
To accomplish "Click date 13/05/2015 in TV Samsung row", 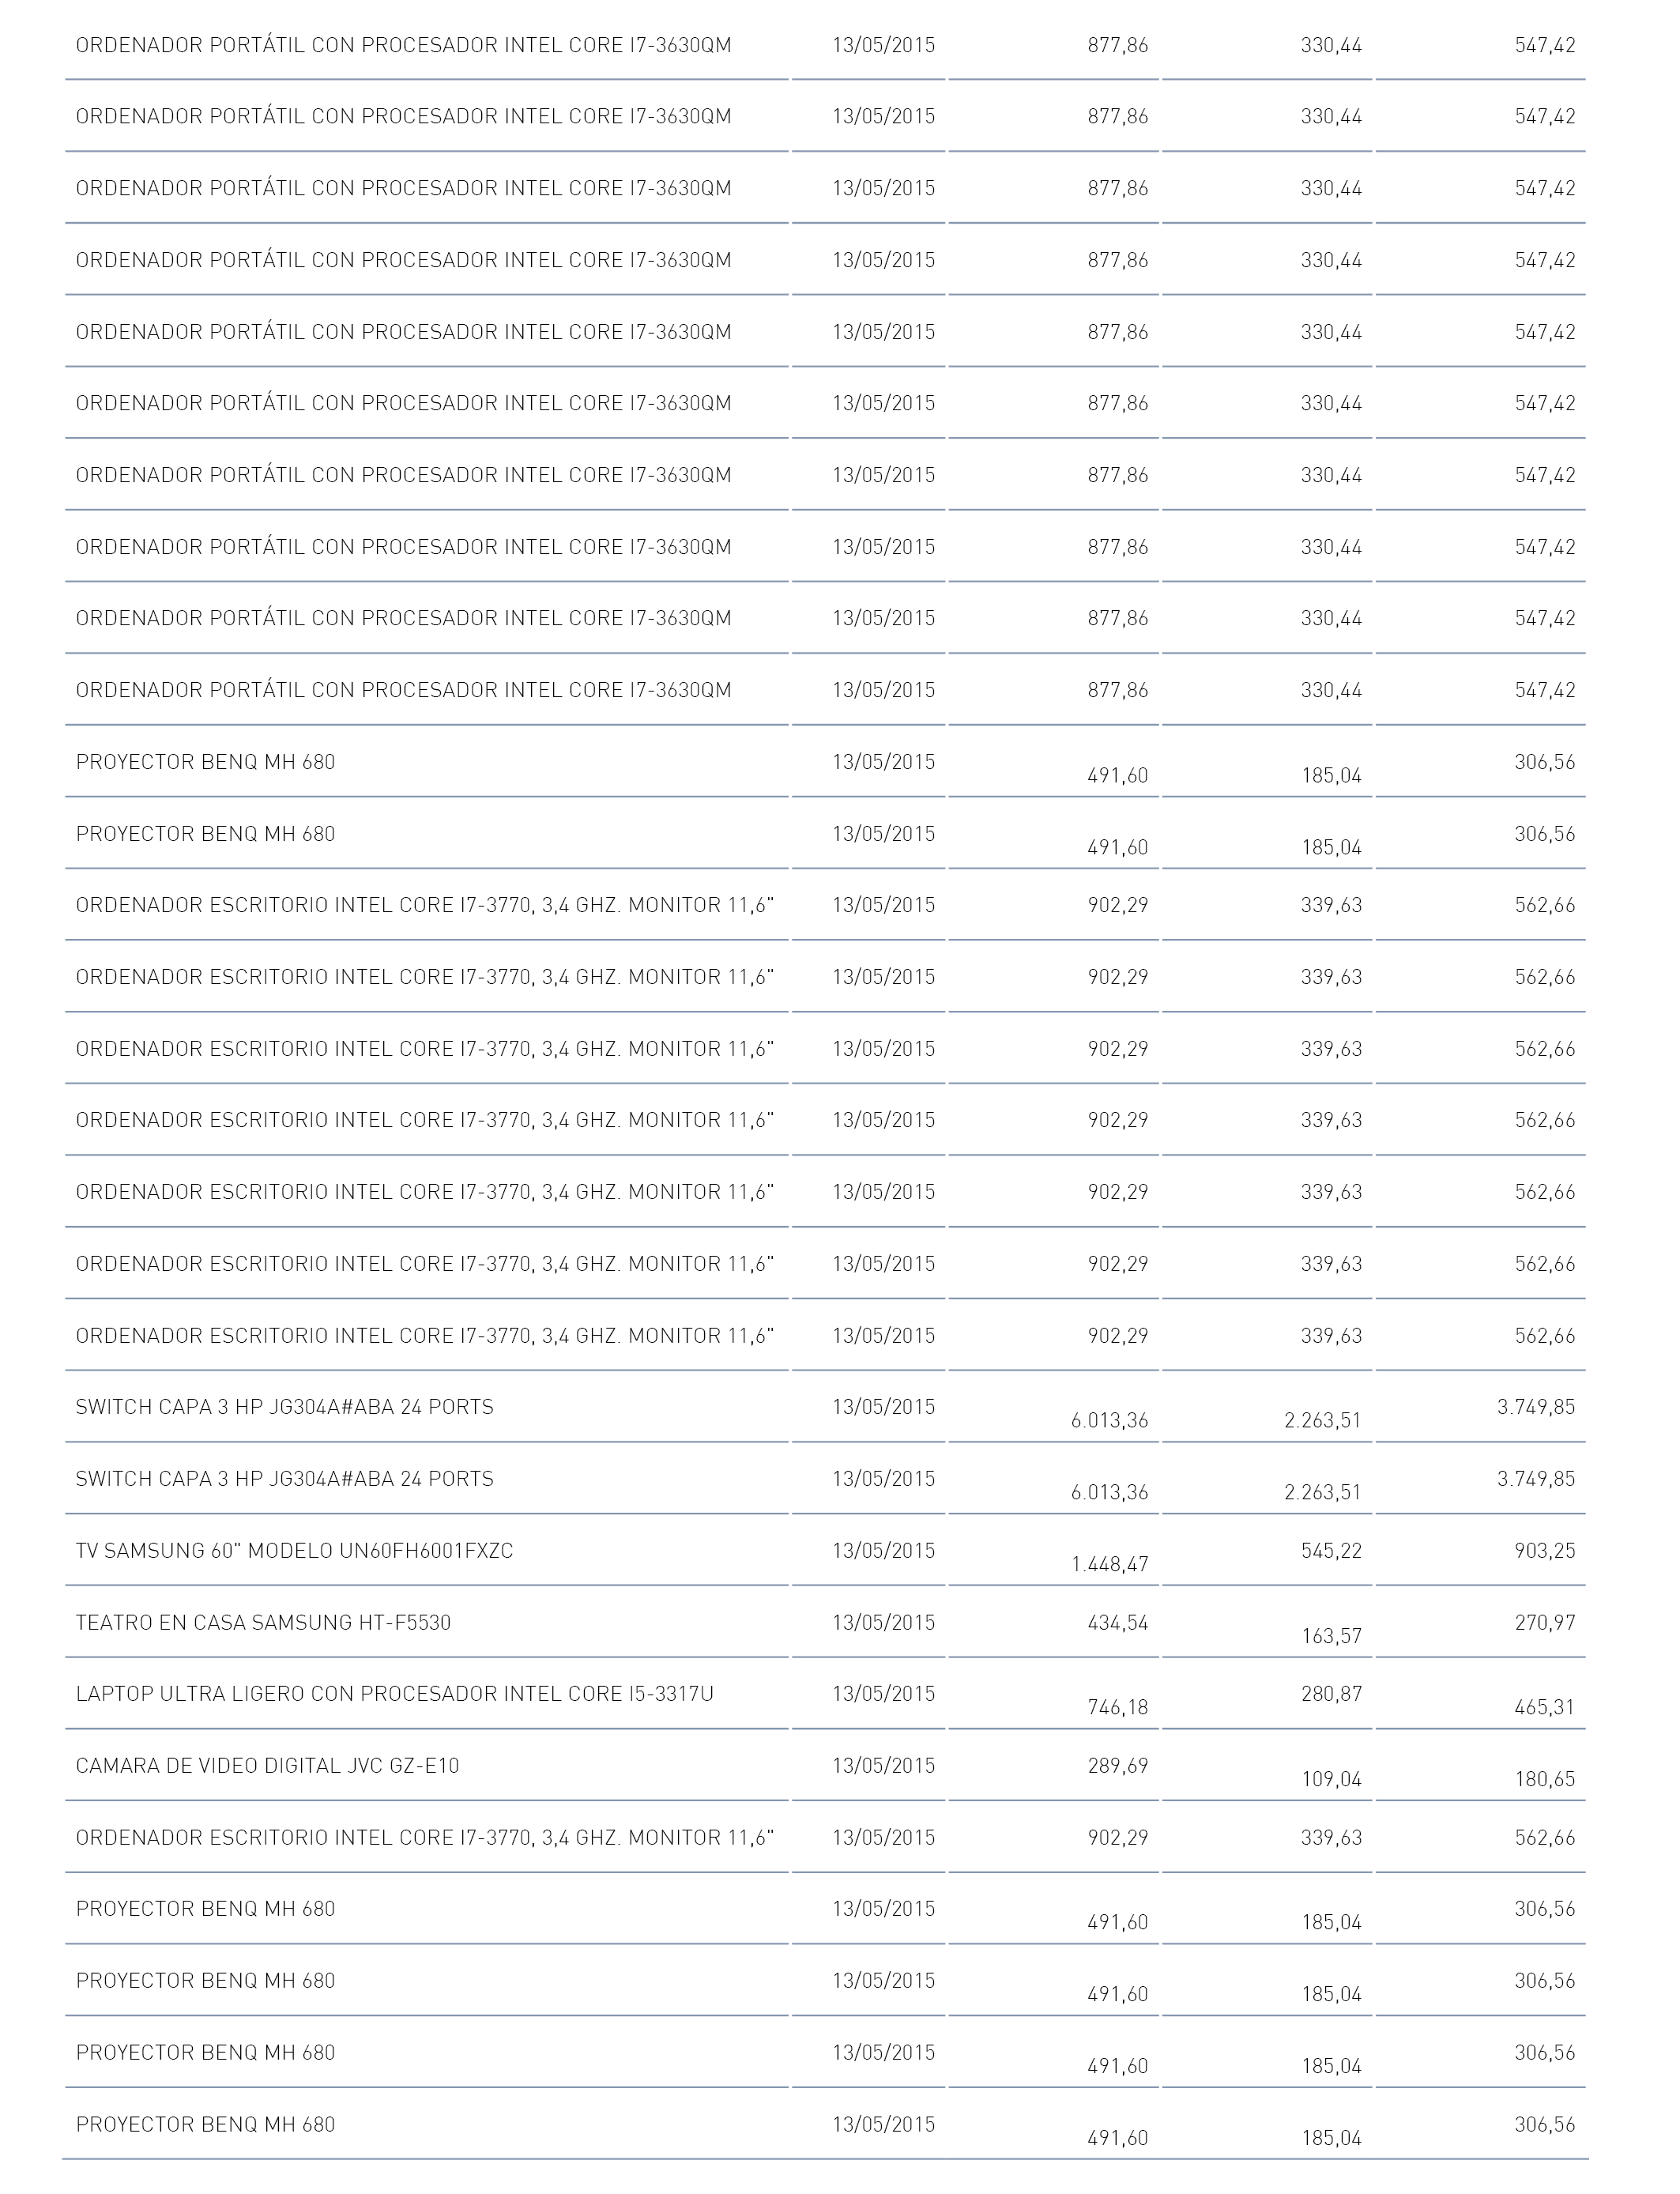I will 884,1551.
